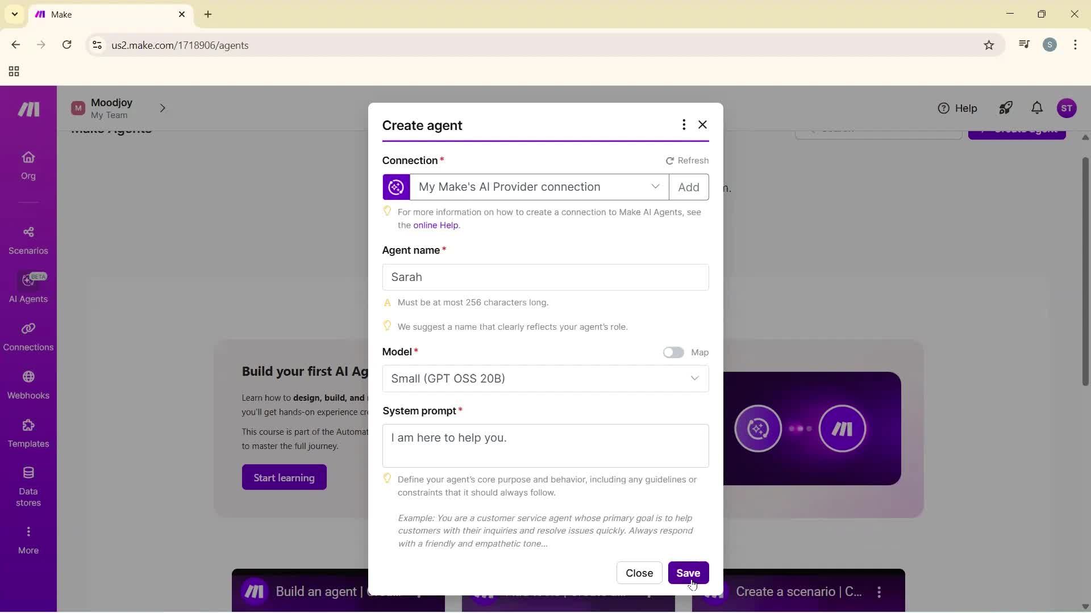This screenshot has width=1091, height=613.
Task: Click the Make logo at top left
Action: click(x=27, y=109)
